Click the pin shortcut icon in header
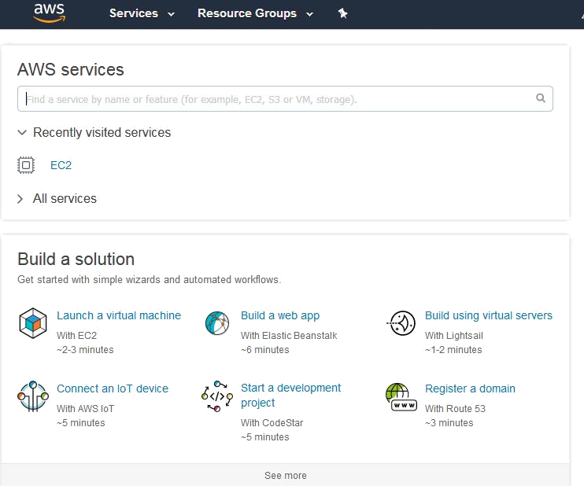 (x=342, y=13)
